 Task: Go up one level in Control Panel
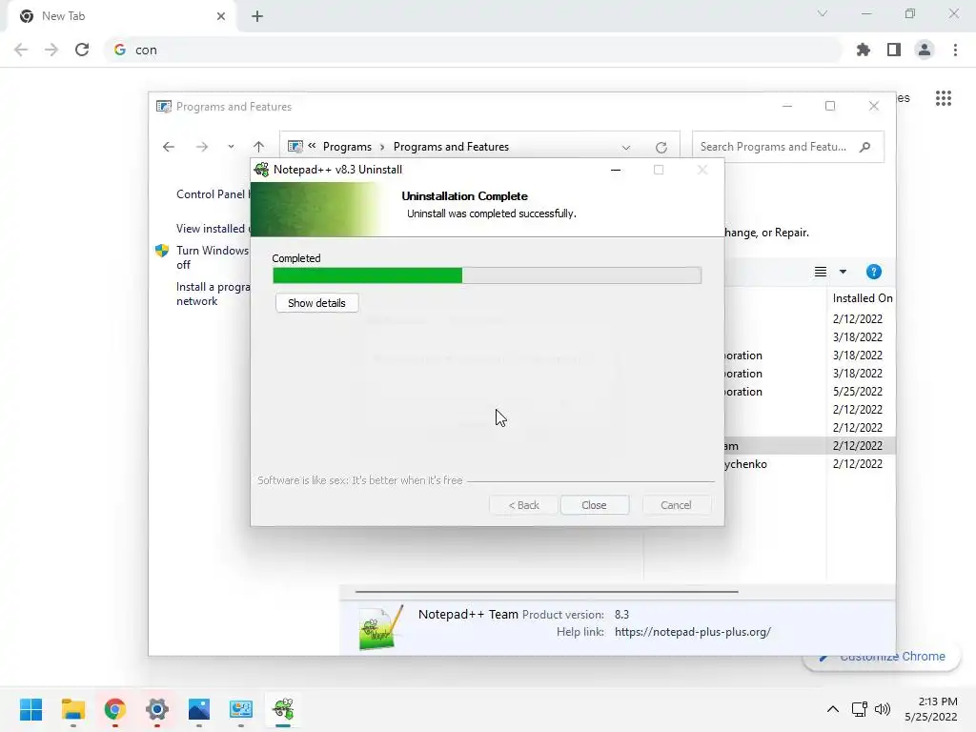[259, 147]
